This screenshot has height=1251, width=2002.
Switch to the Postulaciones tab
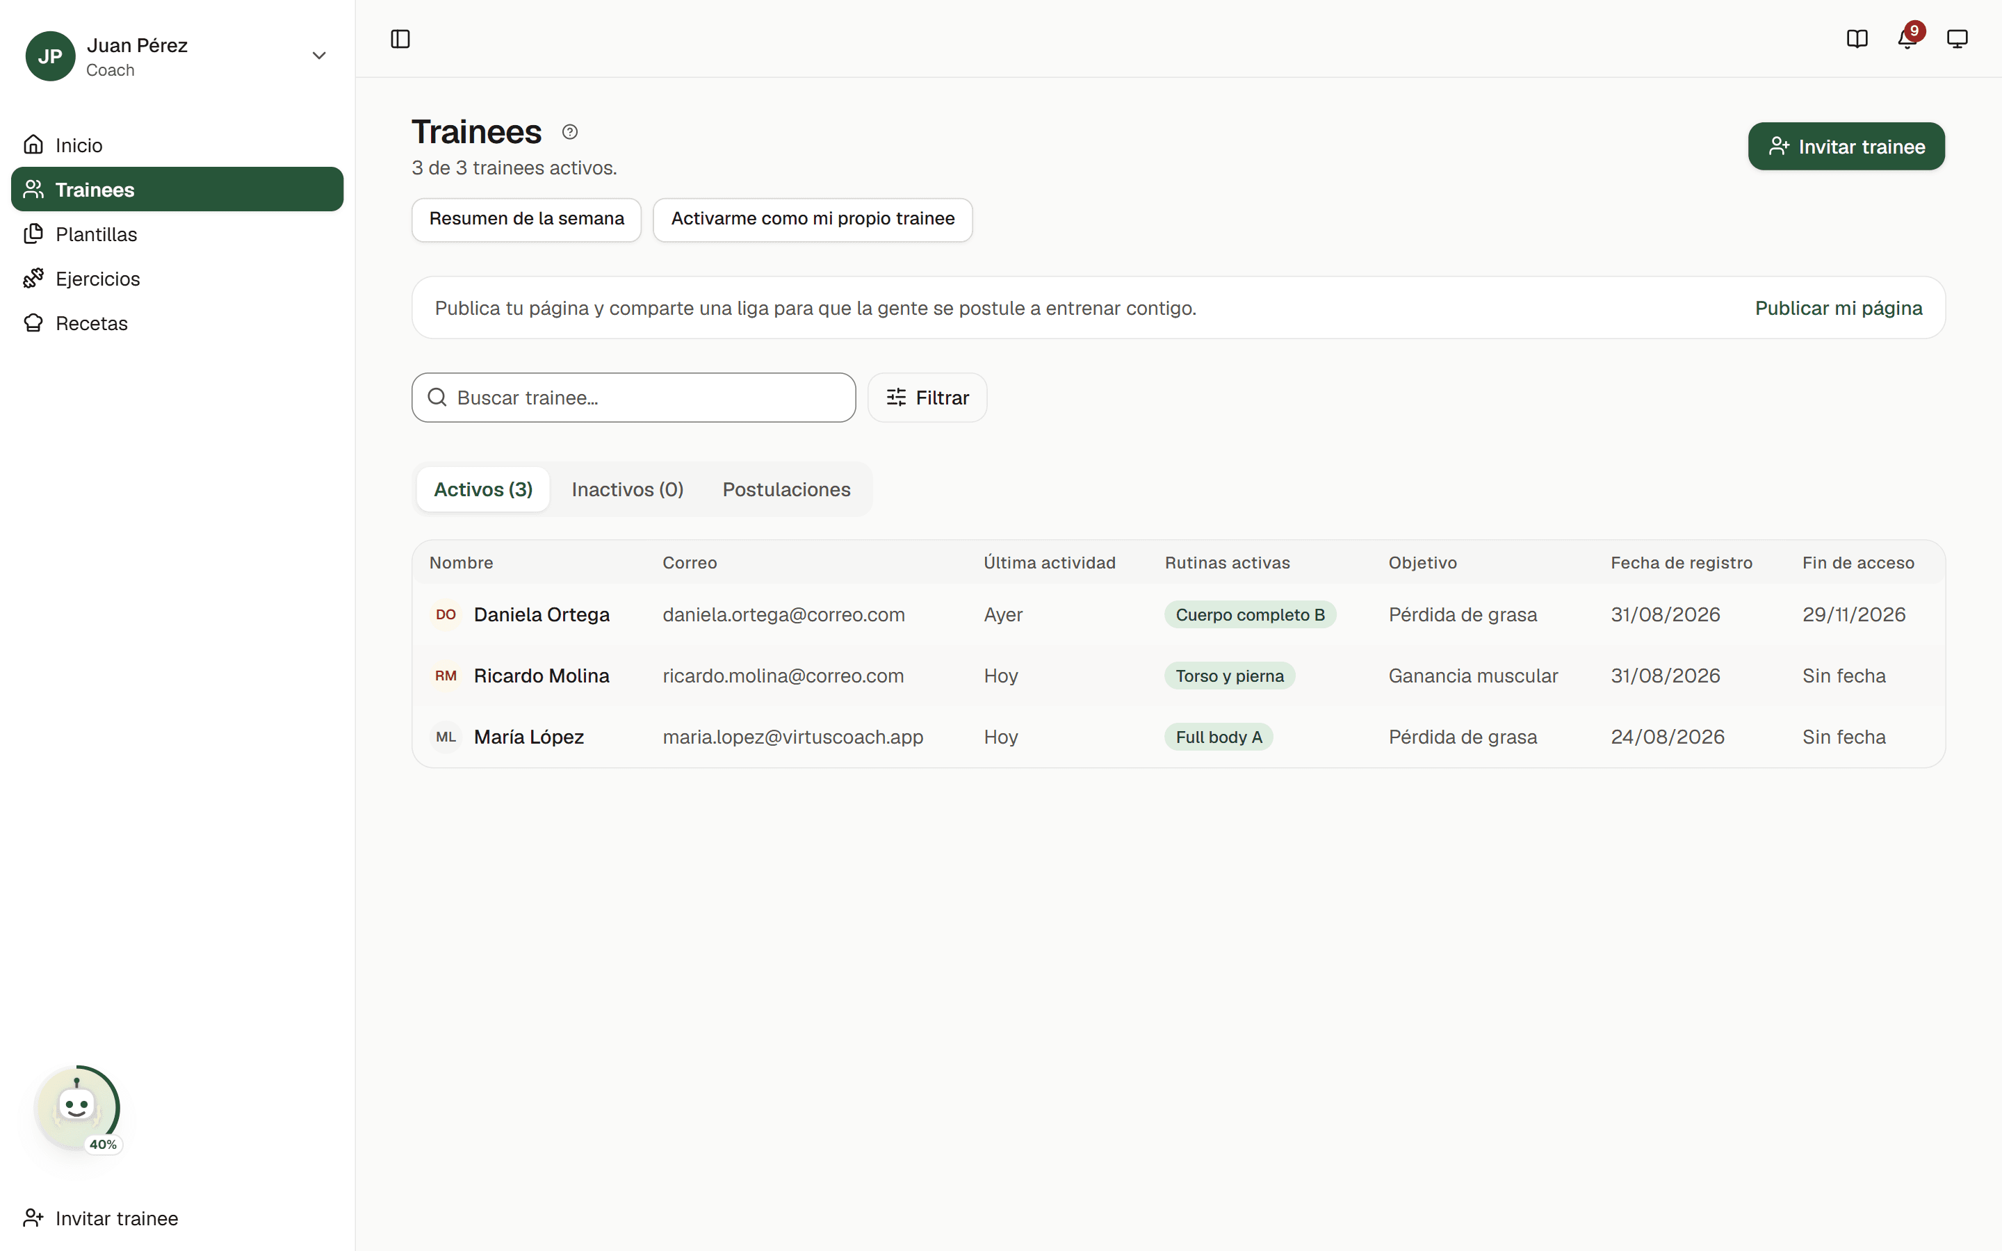786,489
